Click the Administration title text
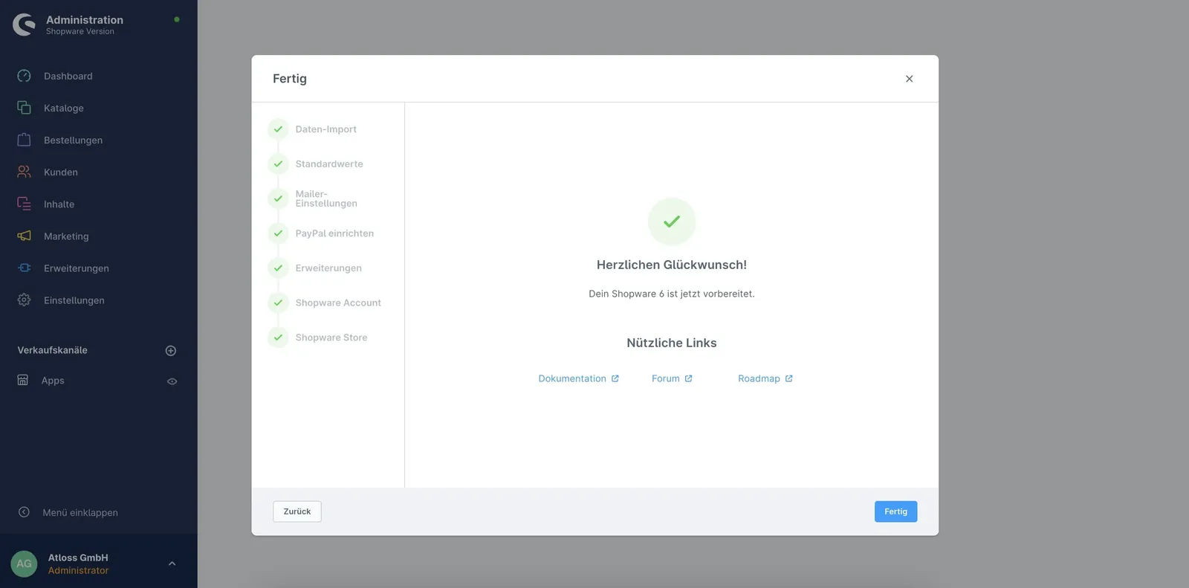The image size is (1189, 588). coord(85,20)
